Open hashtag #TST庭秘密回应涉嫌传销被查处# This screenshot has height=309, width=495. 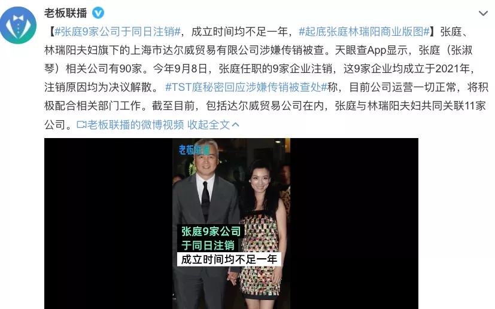pos(246,87)
